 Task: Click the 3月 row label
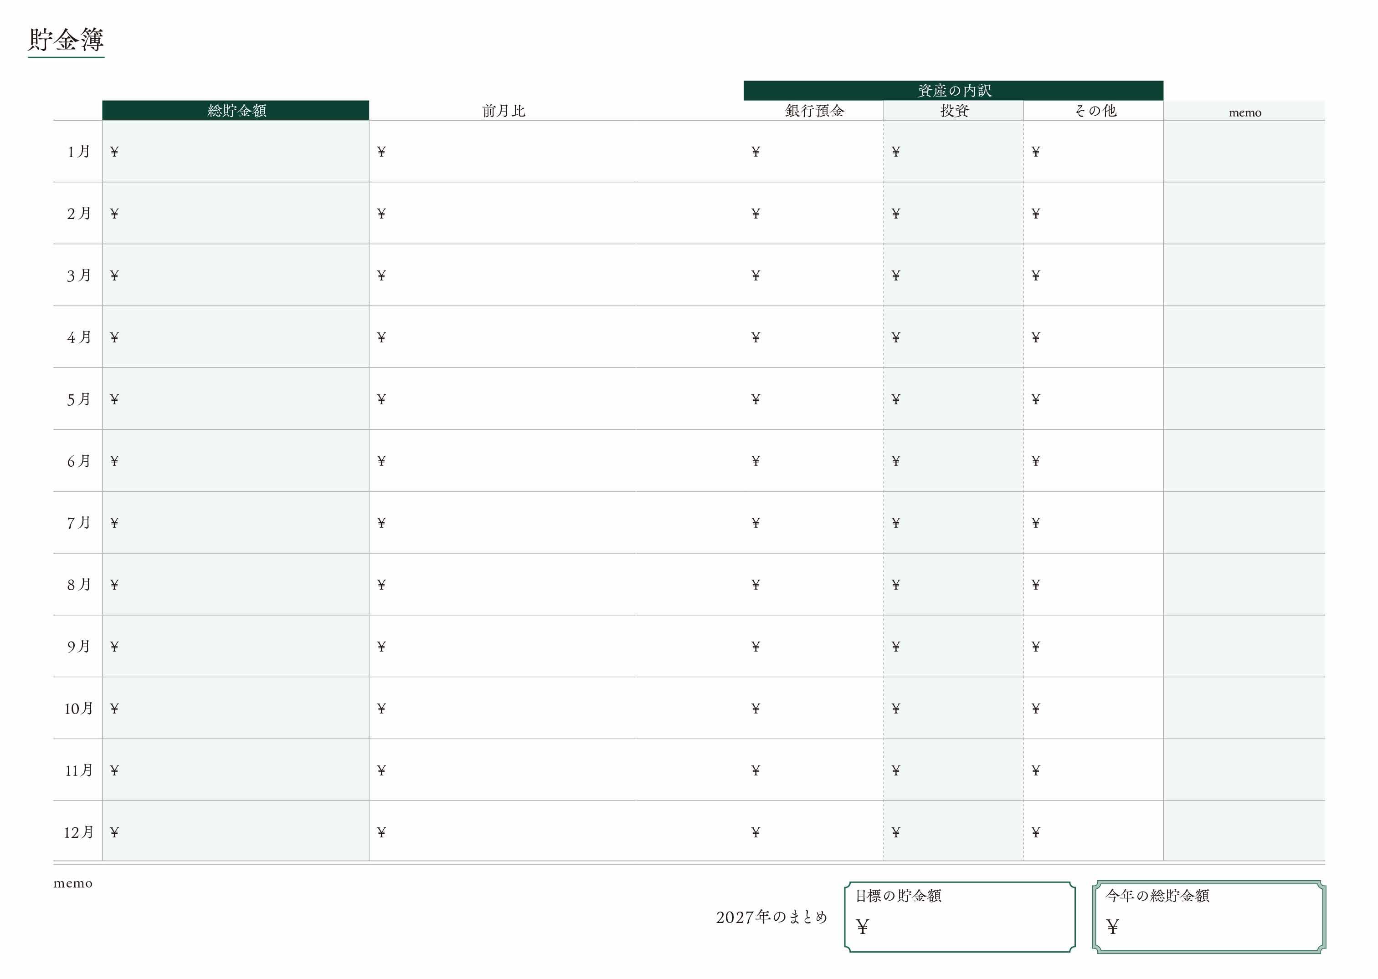(78, 275)
